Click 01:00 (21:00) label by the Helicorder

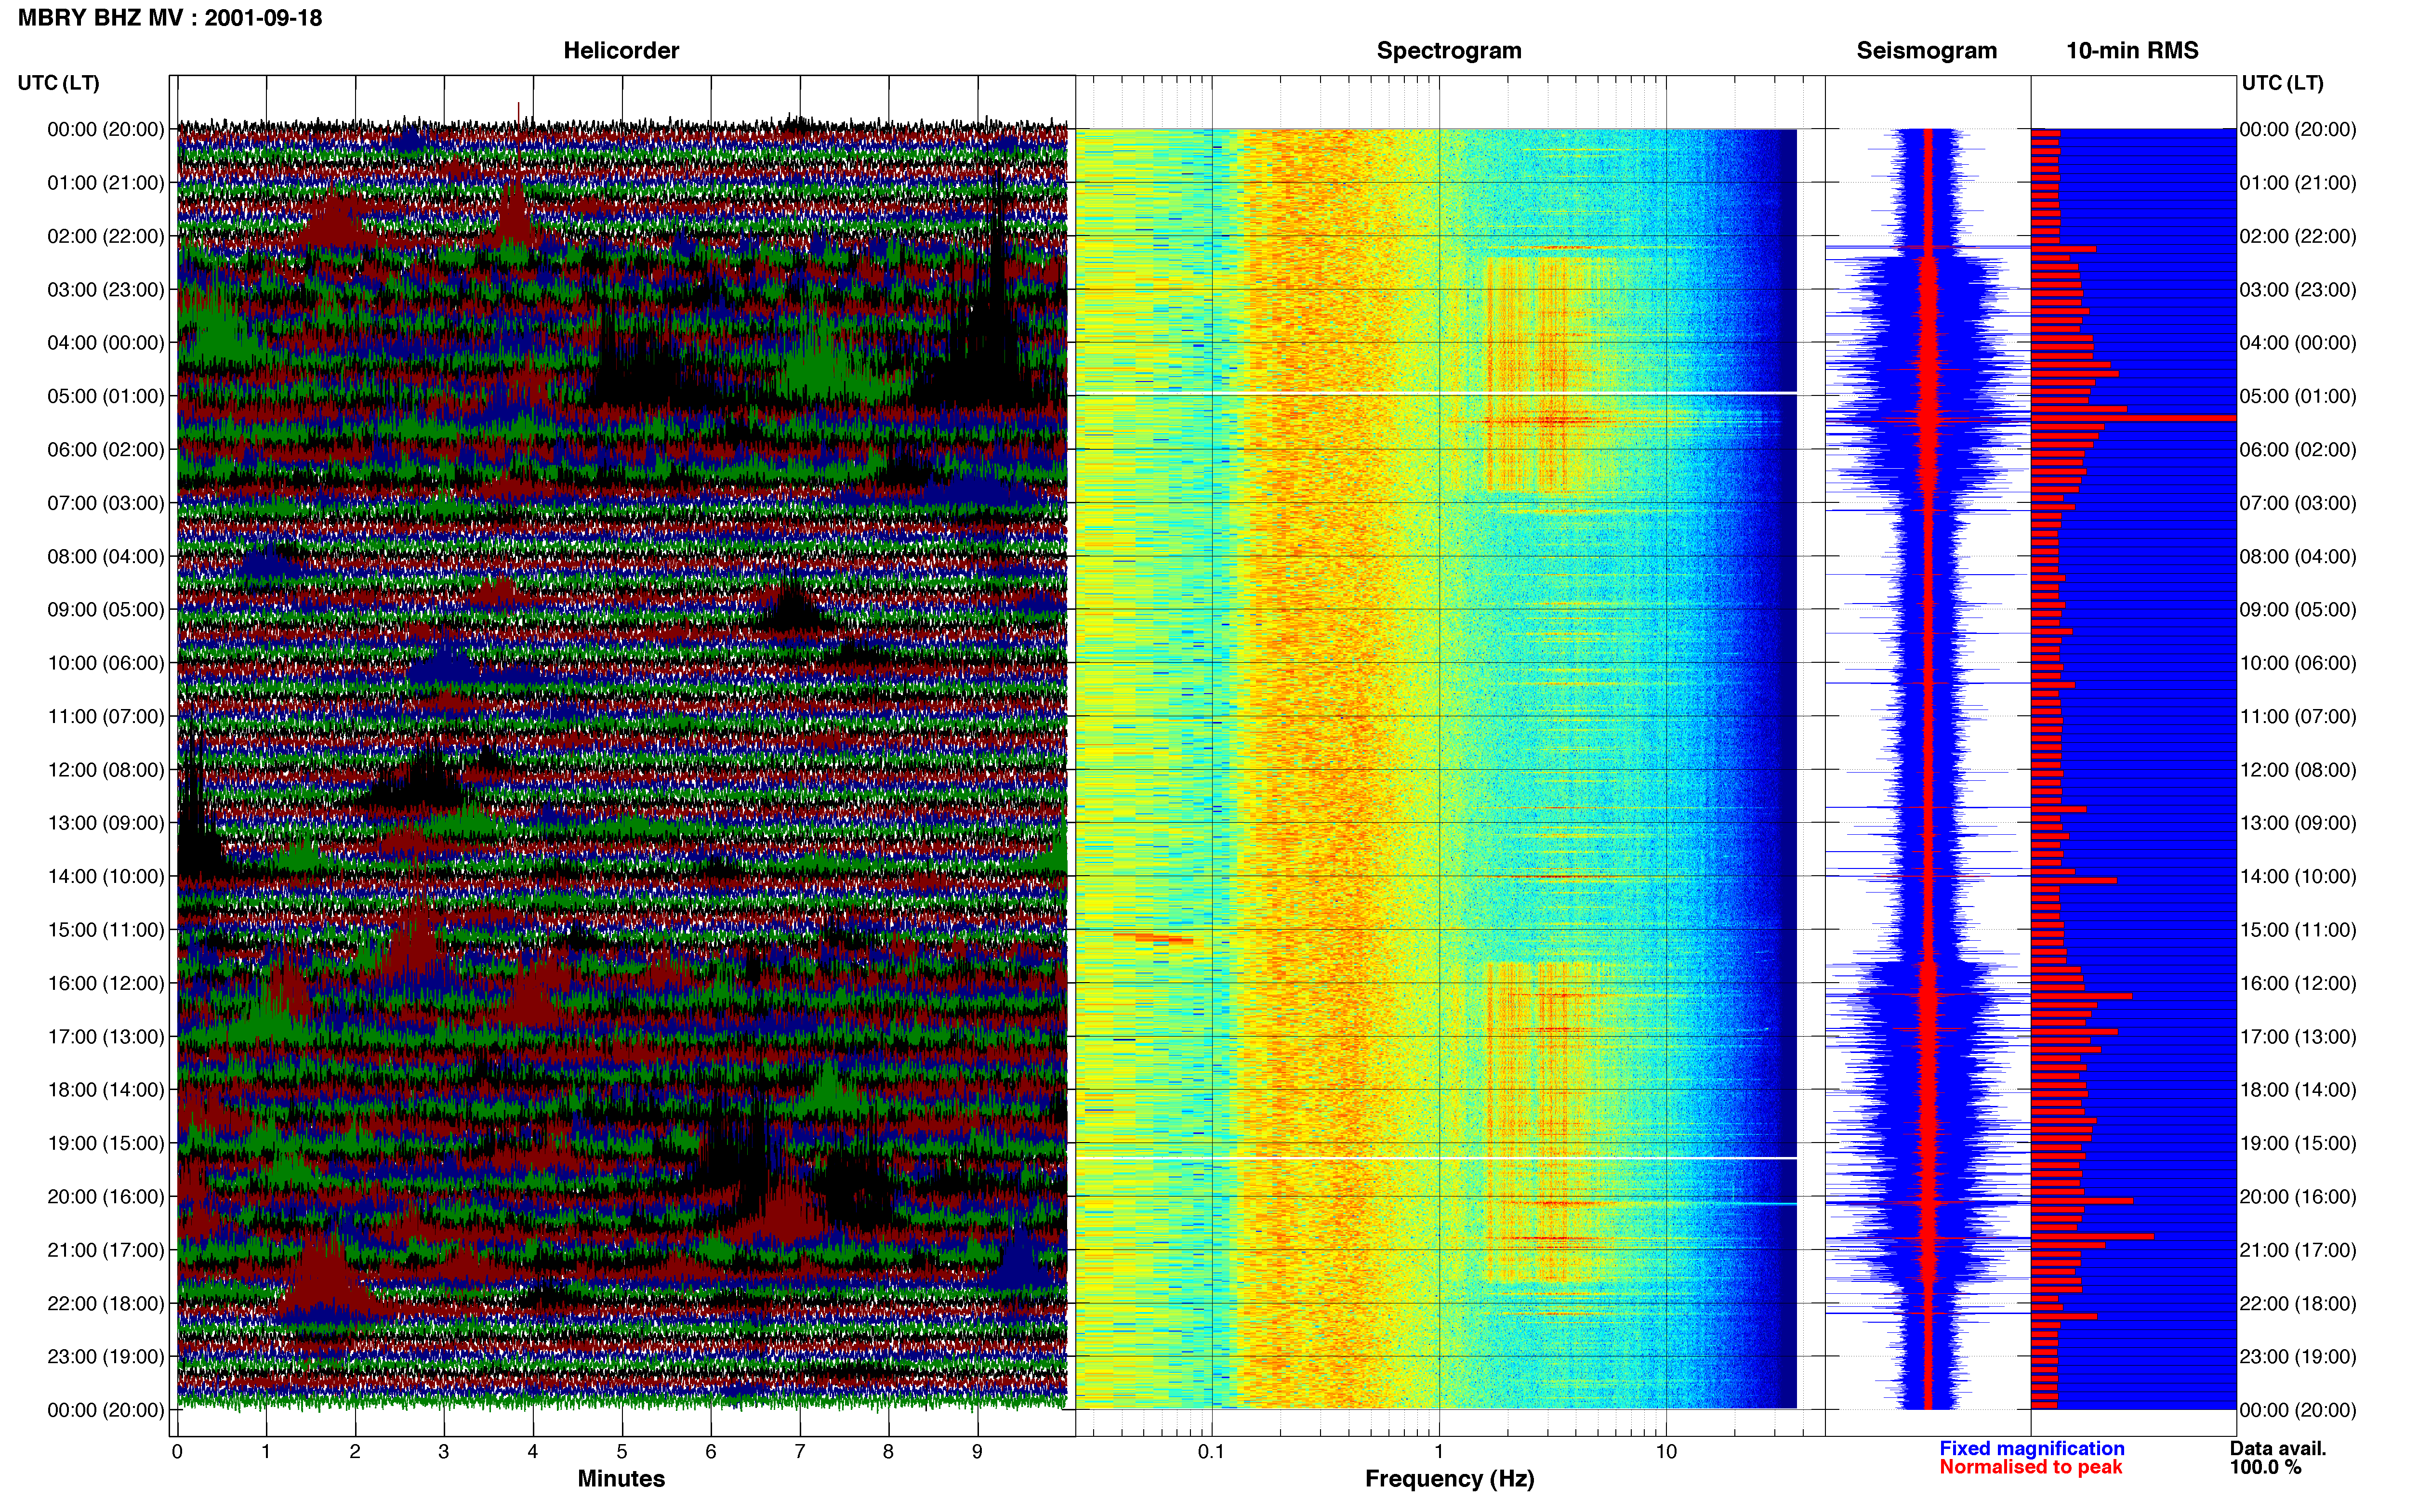tap(106, 183)
